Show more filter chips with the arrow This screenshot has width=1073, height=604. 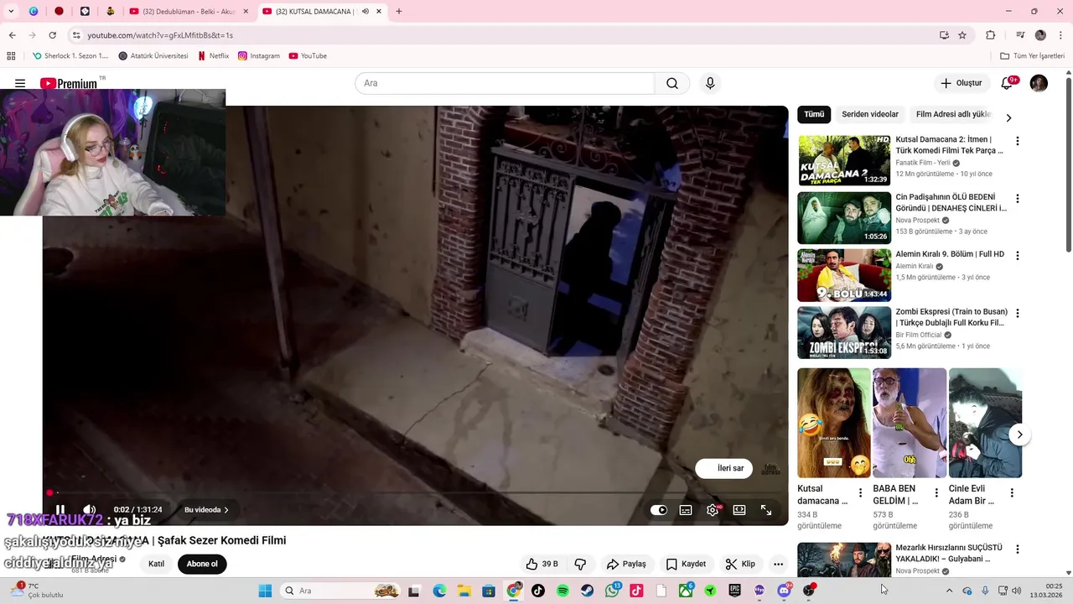pyautogui.click(x=1008, y=117)
